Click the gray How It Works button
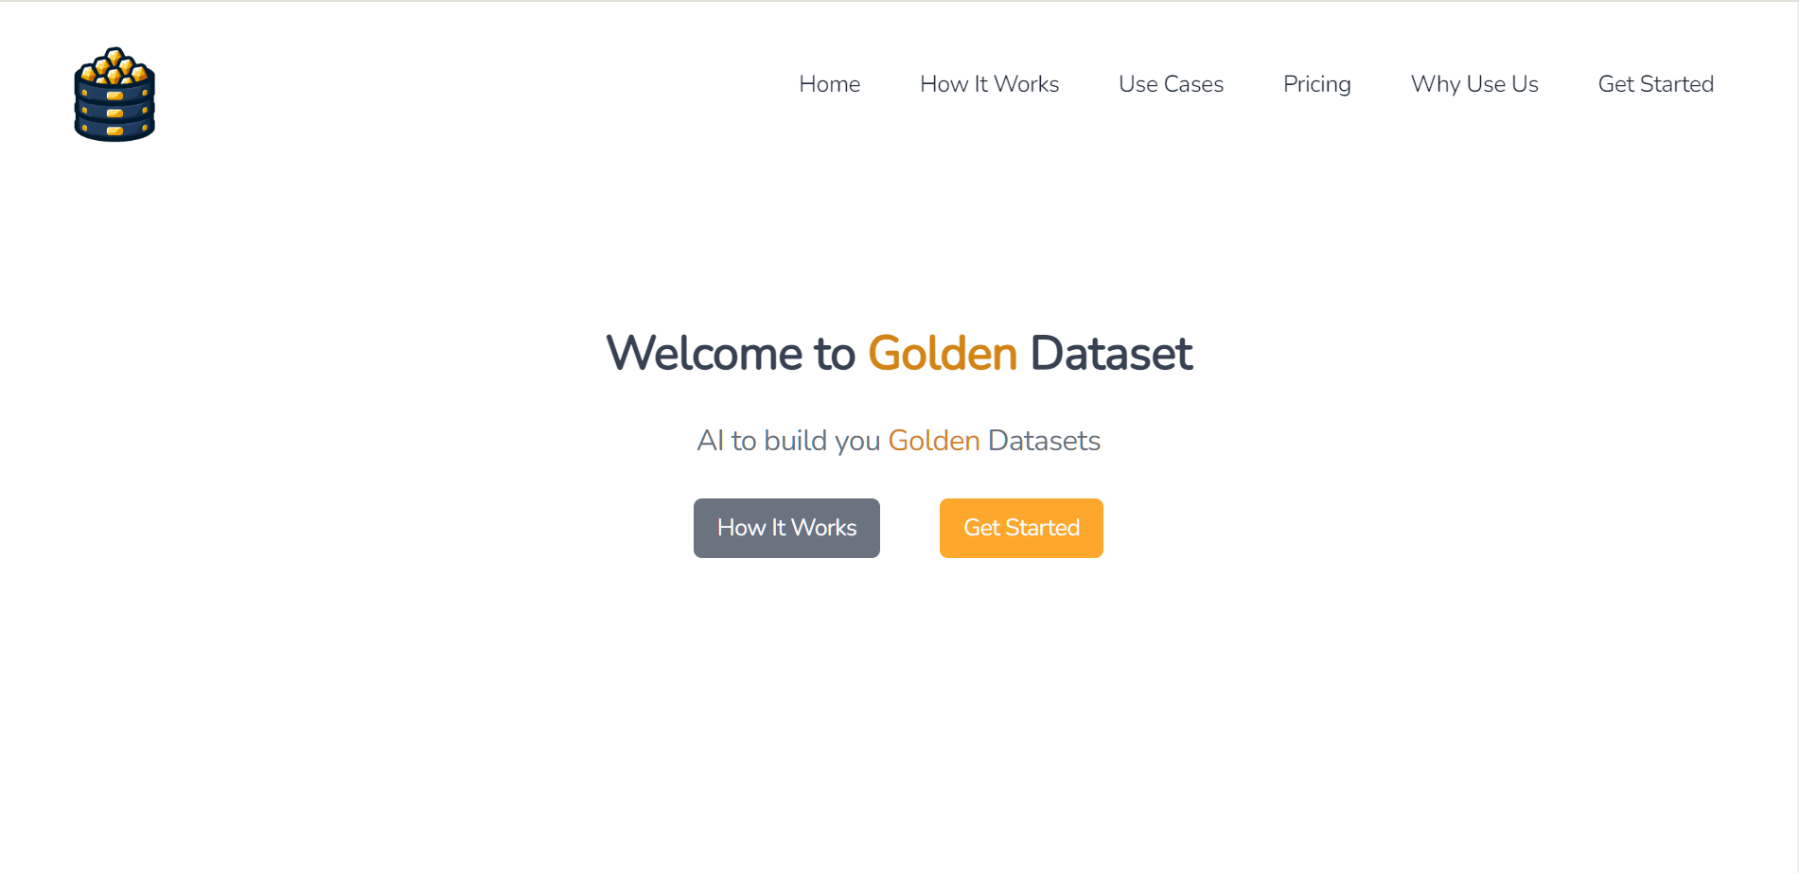This screenshot has height=873, width=1799. 786,528
